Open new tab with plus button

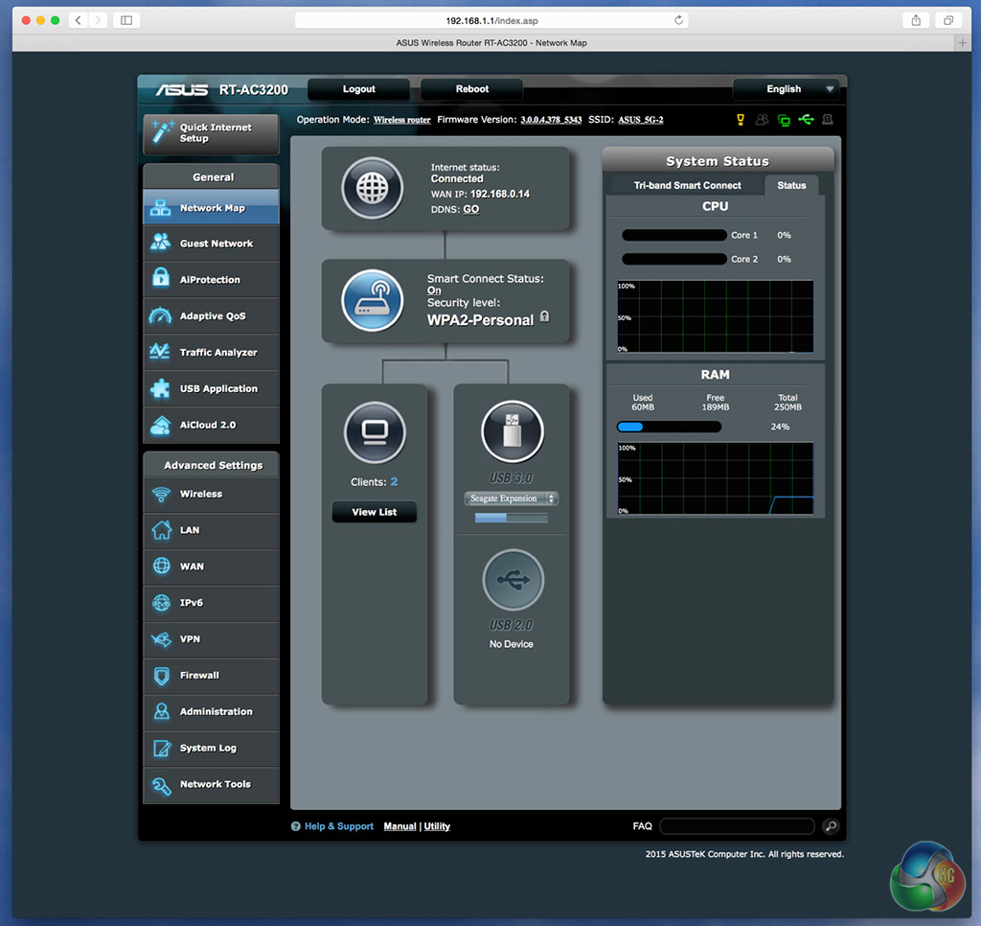point(962,42)
